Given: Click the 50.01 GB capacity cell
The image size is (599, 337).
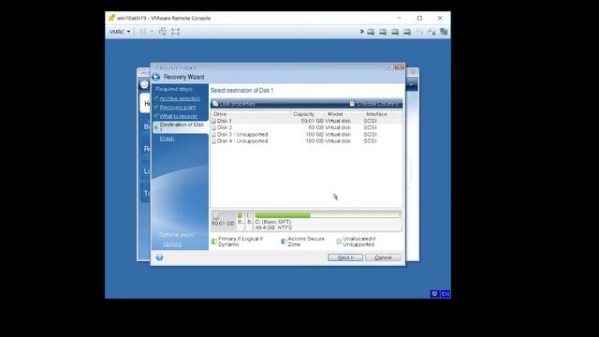Looking at the screenshot, I should [x=312, y=121].
